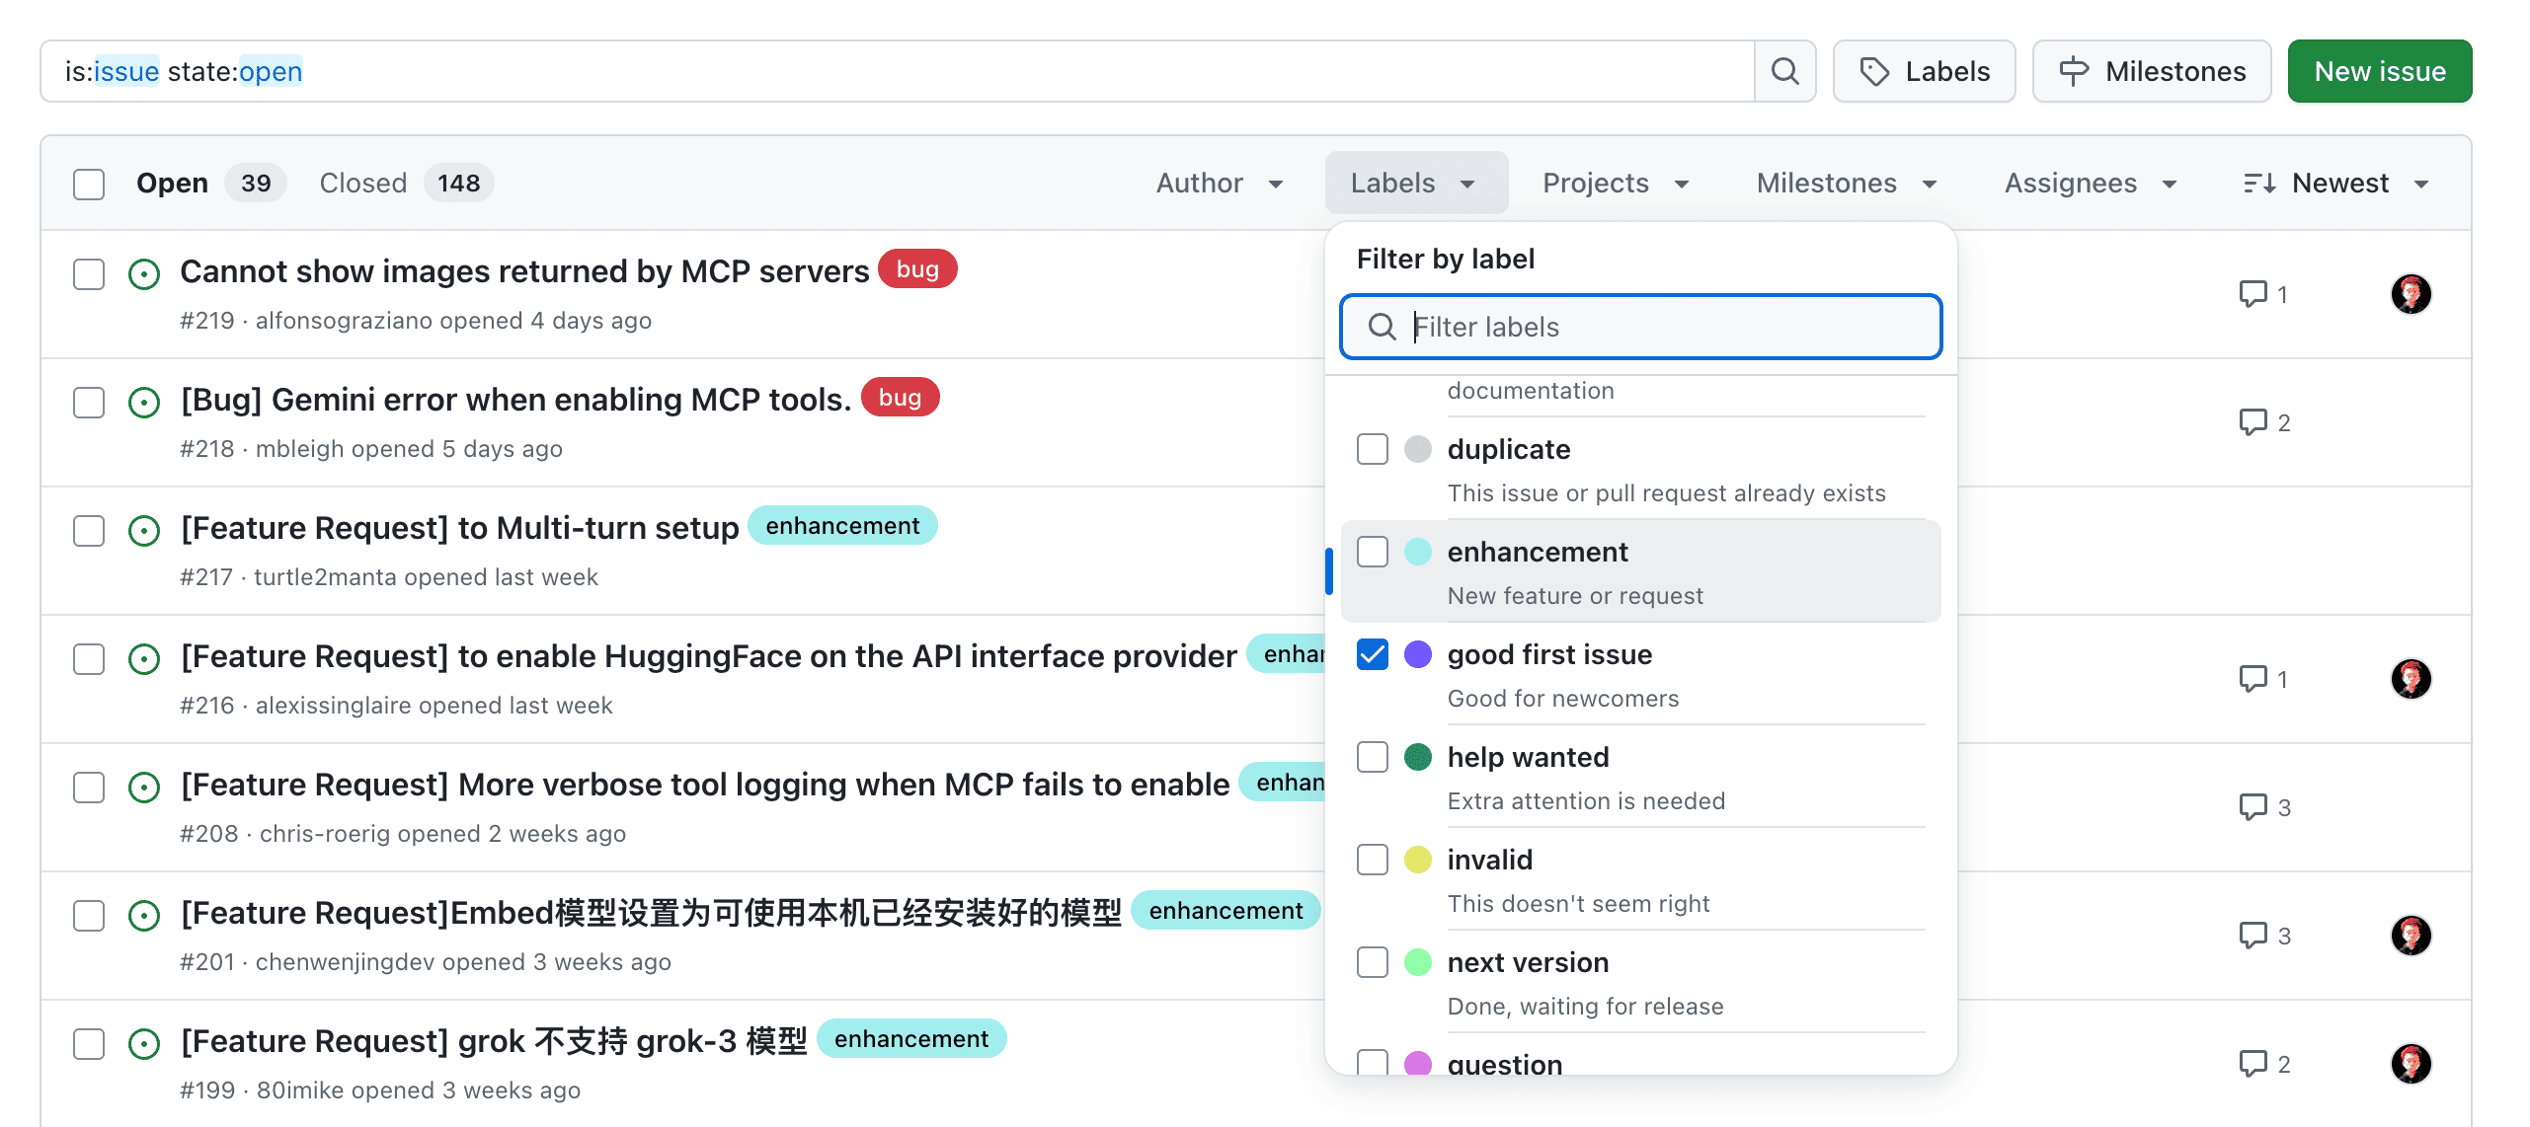Click the green New issue button
The image size is (2530, 1127).
pos(2379,71)
